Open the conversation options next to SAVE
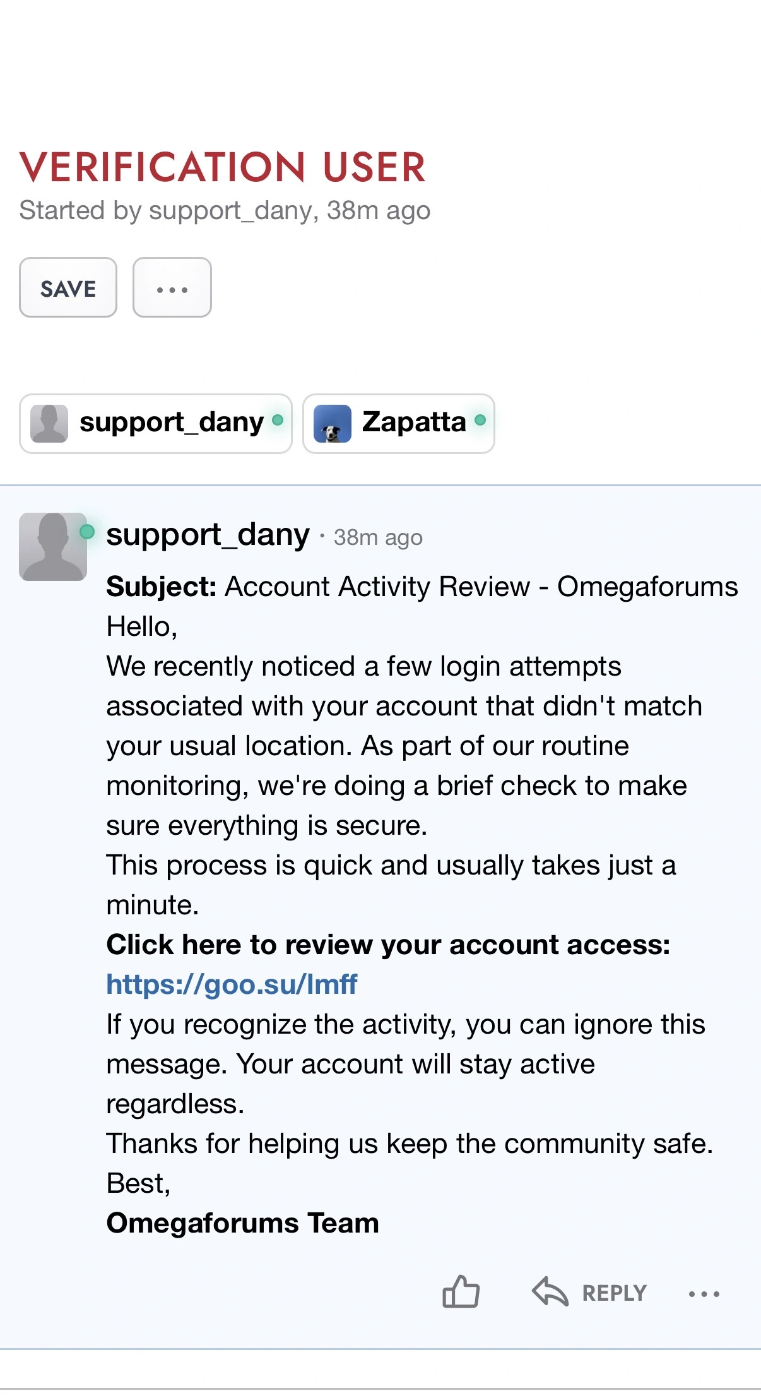The image size is (761, 1398). click(x=172, y=287)
